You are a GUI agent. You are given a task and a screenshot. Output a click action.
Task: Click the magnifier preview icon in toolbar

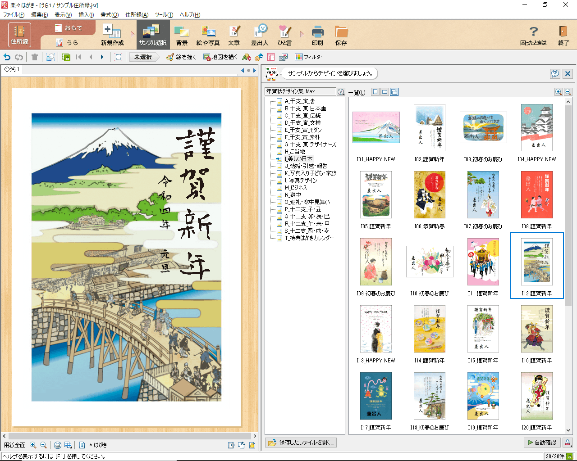click(x=50, y=57)
